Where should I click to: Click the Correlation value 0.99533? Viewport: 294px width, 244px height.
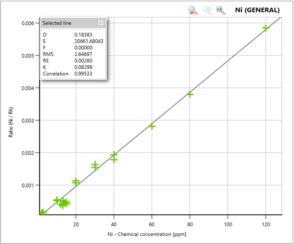[x=84, y=74]
